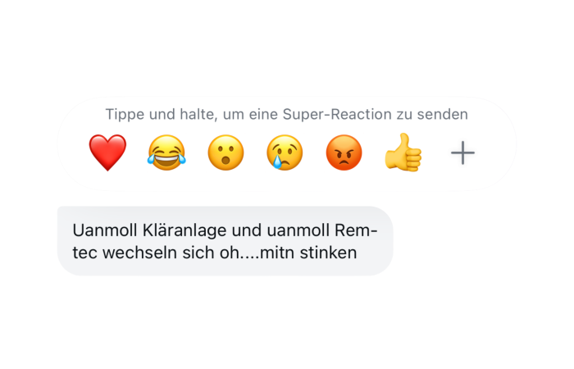Express anger with the pouting face

344,153
